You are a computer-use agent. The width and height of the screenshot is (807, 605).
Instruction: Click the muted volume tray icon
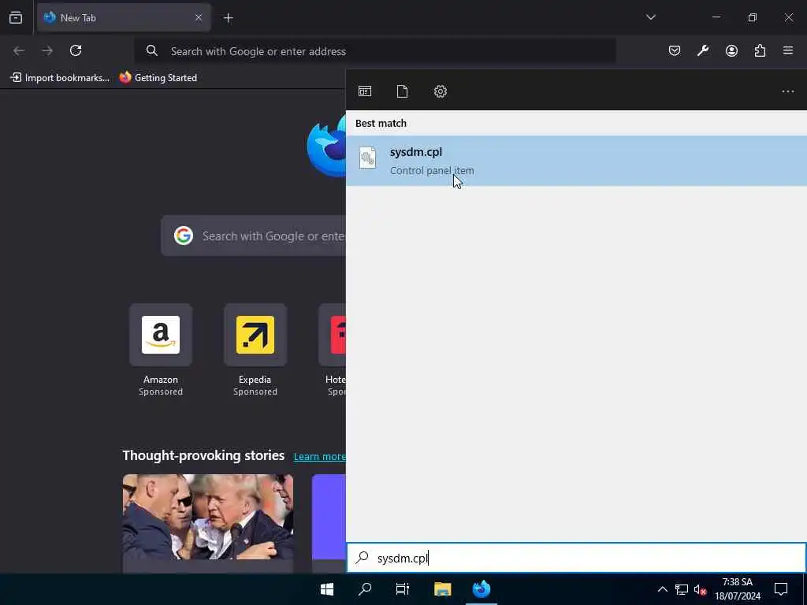(700, 589)
